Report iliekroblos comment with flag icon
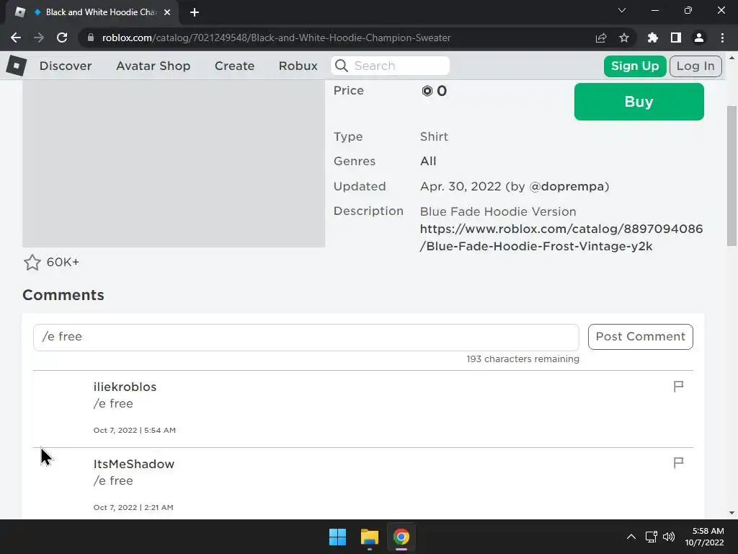The image size is (738, 554). tap(678, 387)
